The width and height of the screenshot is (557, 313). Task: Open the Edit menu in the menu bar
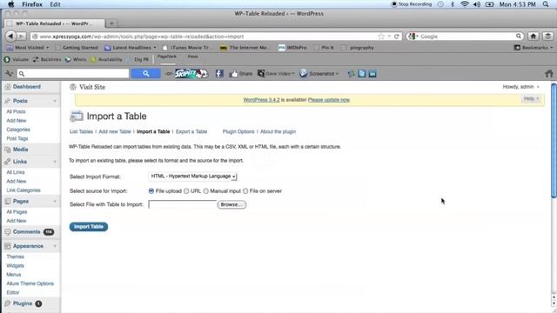[55, 4]
